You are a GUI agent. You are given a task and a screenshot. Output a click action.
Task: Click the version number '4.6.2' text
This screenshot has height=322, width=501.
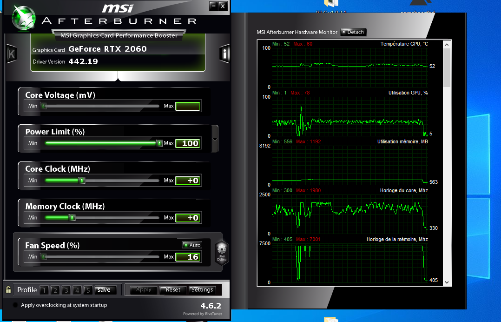211,306
